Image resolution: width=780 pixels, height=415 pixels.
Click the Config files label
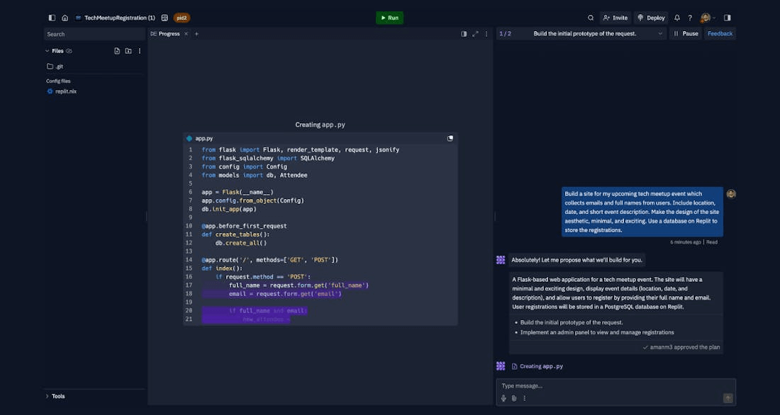point(58,81)
